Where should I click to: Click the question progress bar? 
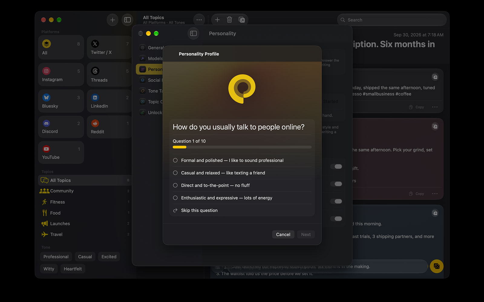coord(242,147)
